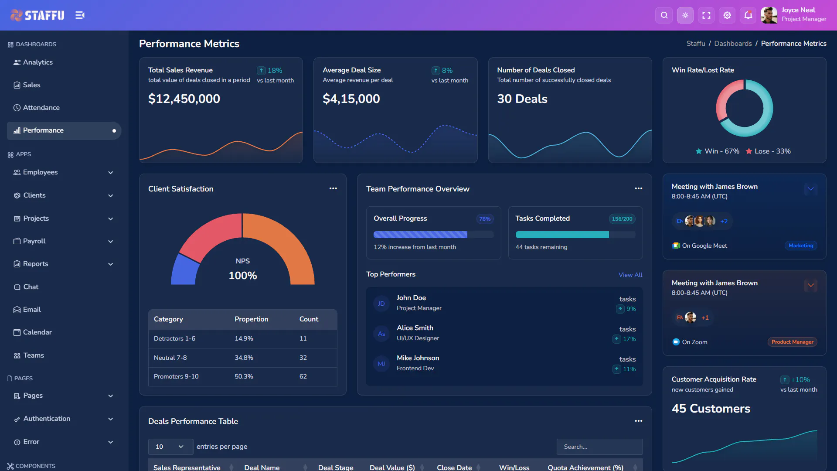The width and height of the screenshot is (837, 471).
Task: Open Deals Performance Table options menu
Action: pyautogui.click(x=638, y=421)
